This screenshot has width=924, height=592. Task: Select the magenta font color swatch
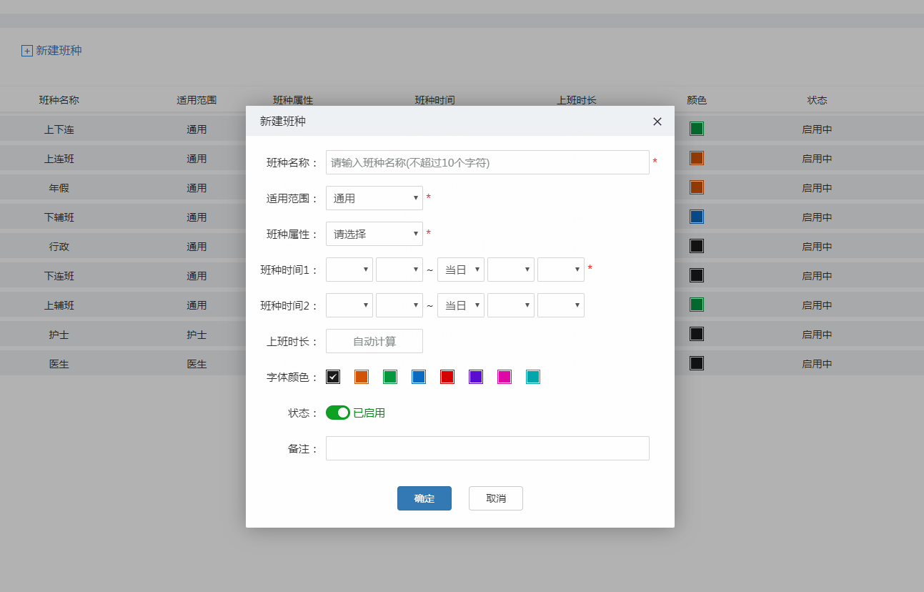(x=505, y=377)
